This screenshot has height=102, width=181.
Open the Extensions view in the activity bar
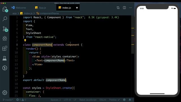(5, 48)
